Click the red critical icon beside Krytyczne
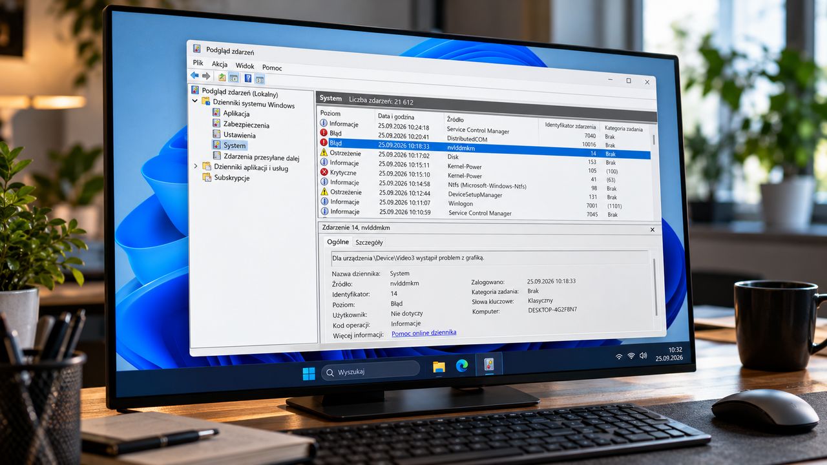827x465 pixels. [x=324, y=172]
